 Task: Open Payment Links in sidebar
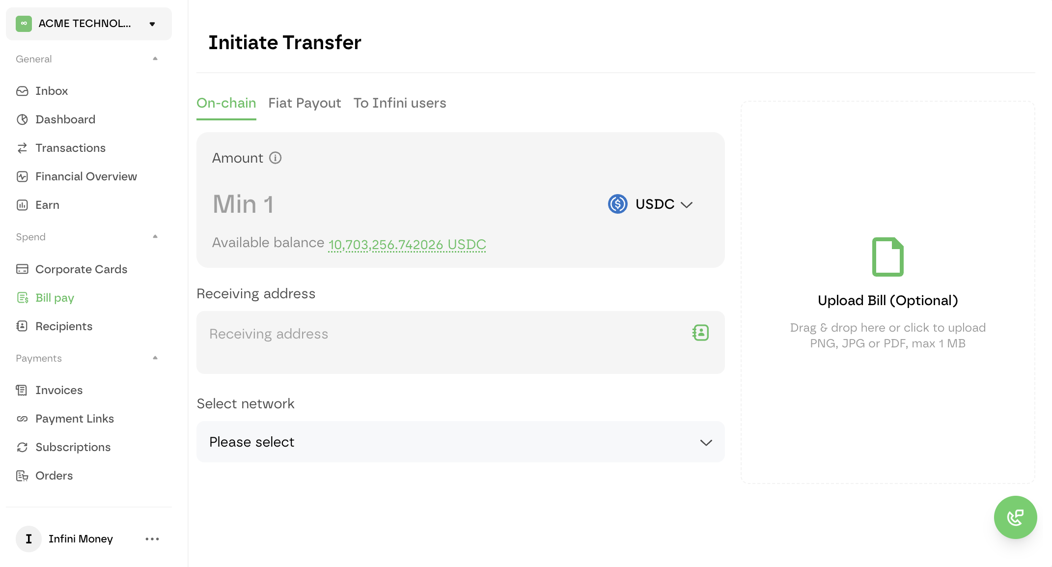[75, 419]
